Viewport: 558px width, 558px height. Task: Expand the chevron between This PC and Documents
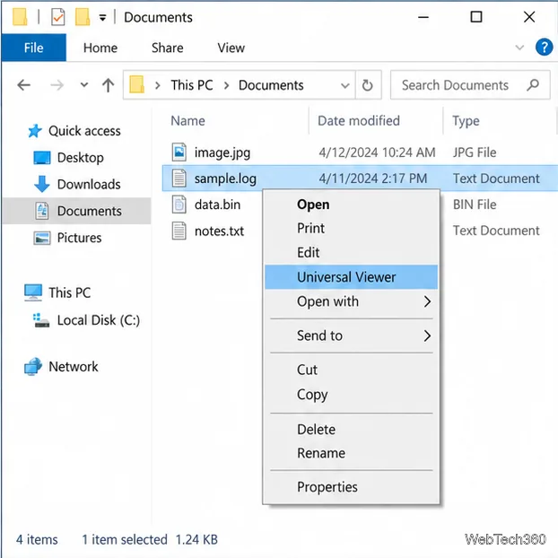[x=226, y=85]
